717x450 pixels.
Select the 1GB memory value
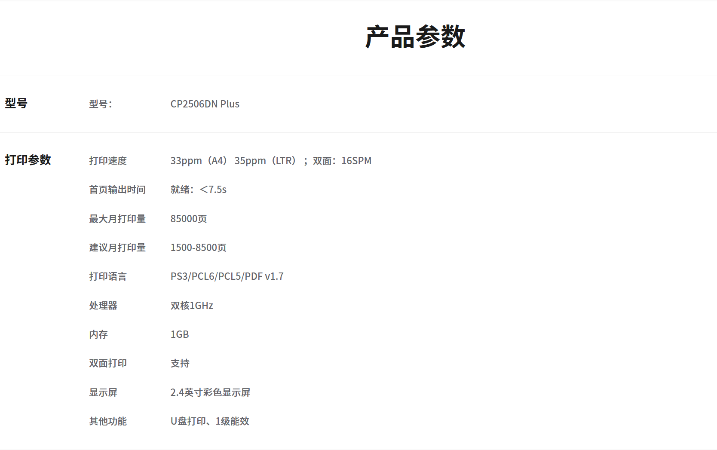(180, 334)
